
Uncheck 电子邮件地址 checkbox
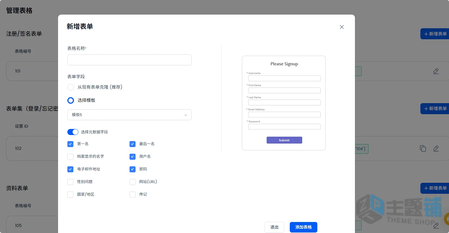[70, 169]
